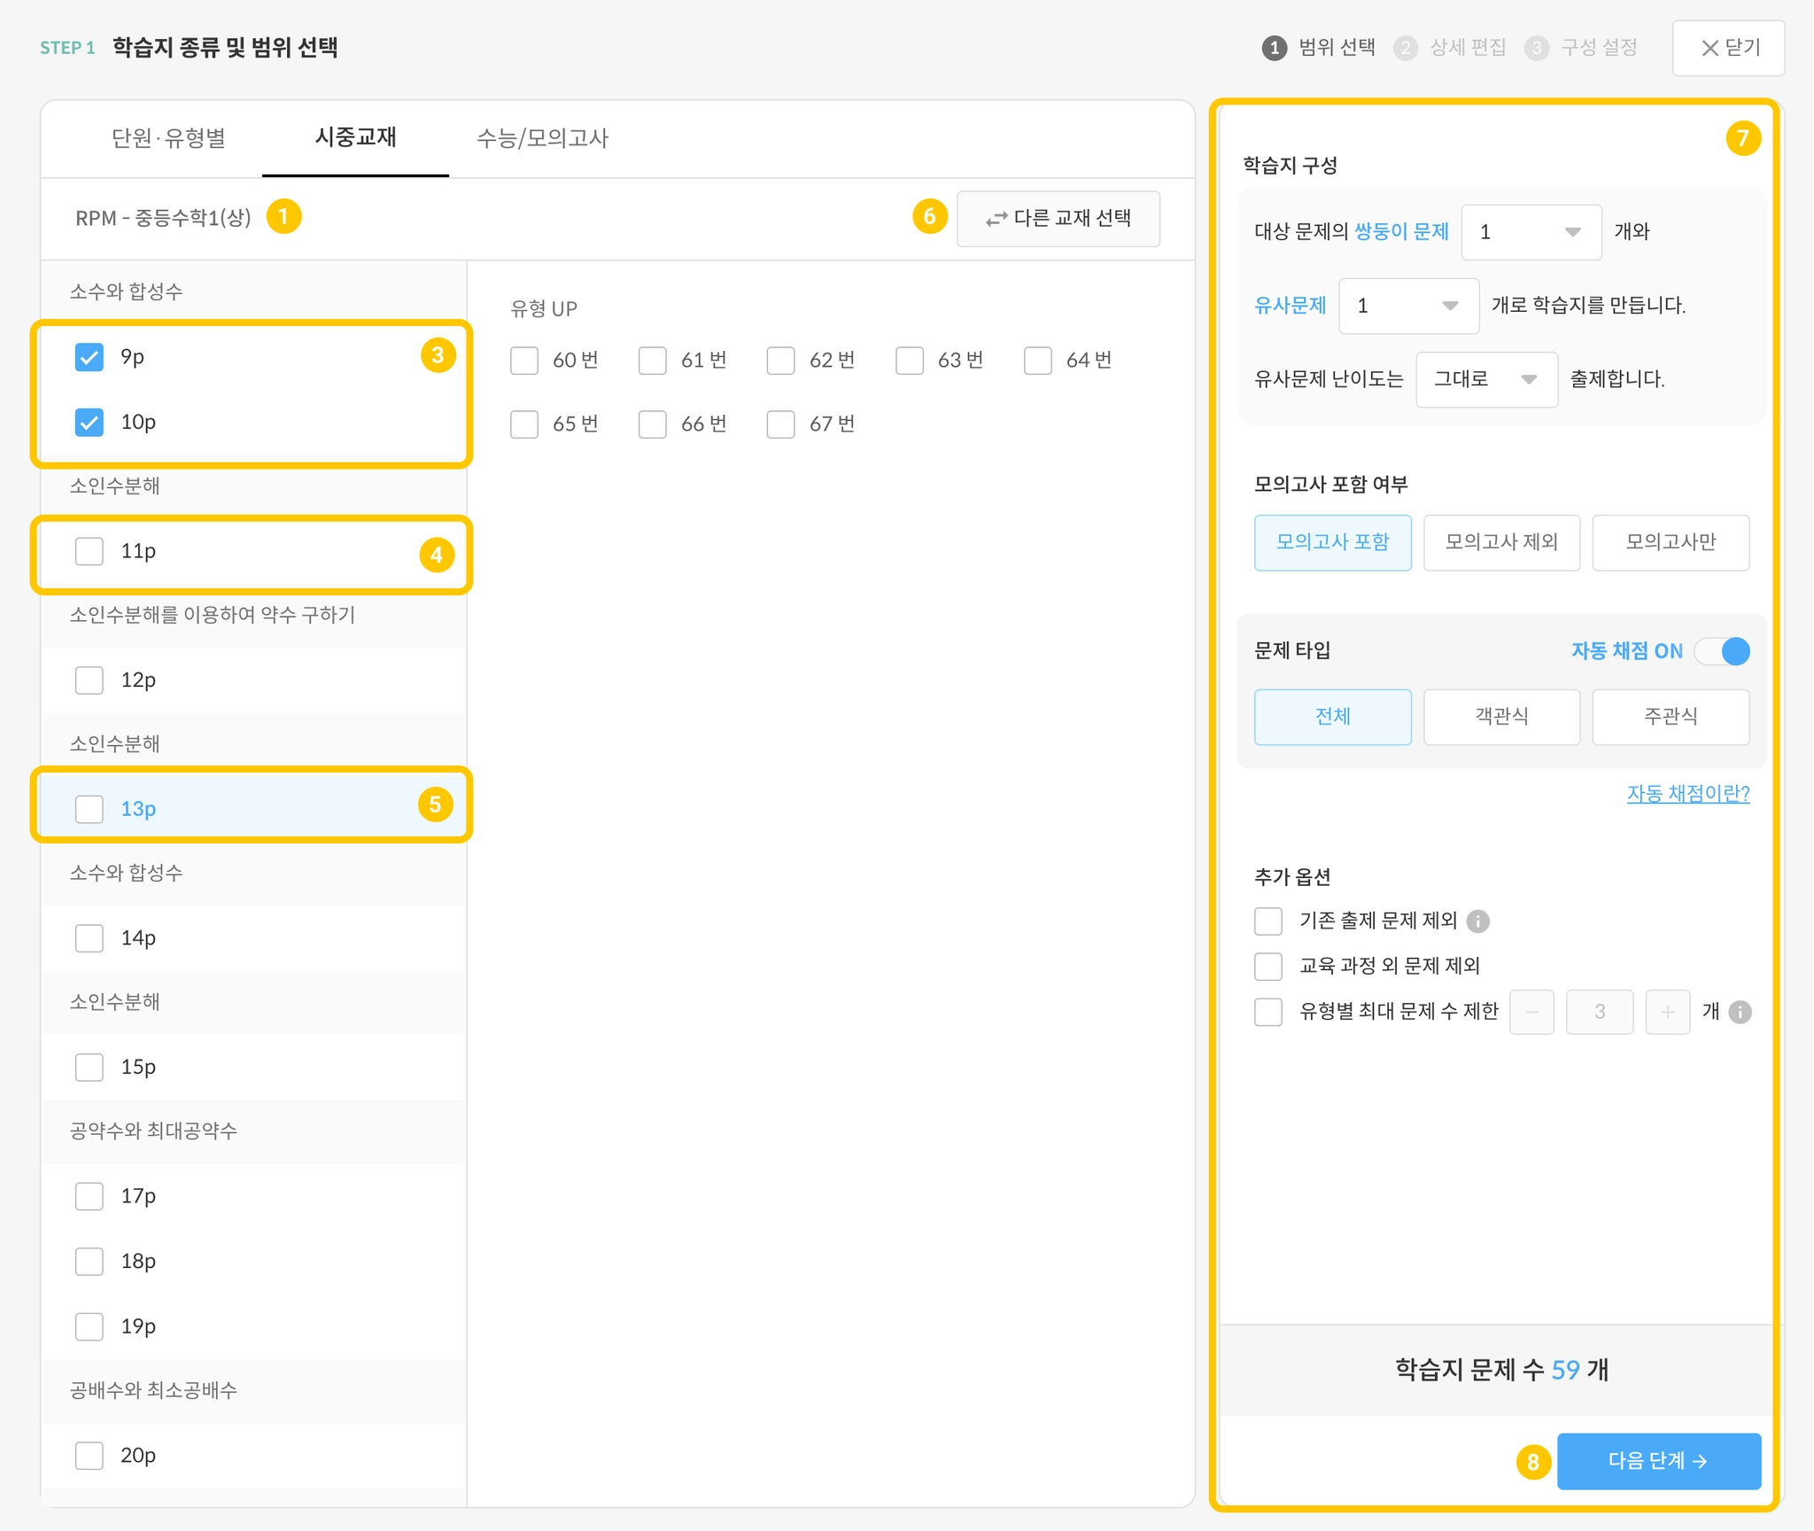Switch to the 단원·유형별 tab
This screenshot has height=1531, width=1814.
coord(168,138)
